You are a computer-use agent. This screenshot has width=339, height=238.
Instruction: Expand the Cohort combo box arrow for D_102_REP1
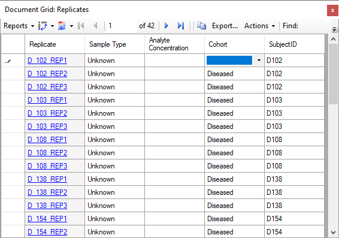click(259, 61)
